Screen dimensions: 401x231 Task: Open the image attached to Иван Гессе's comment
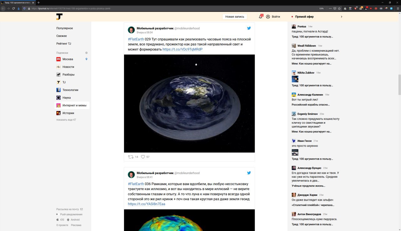(295, 152)
